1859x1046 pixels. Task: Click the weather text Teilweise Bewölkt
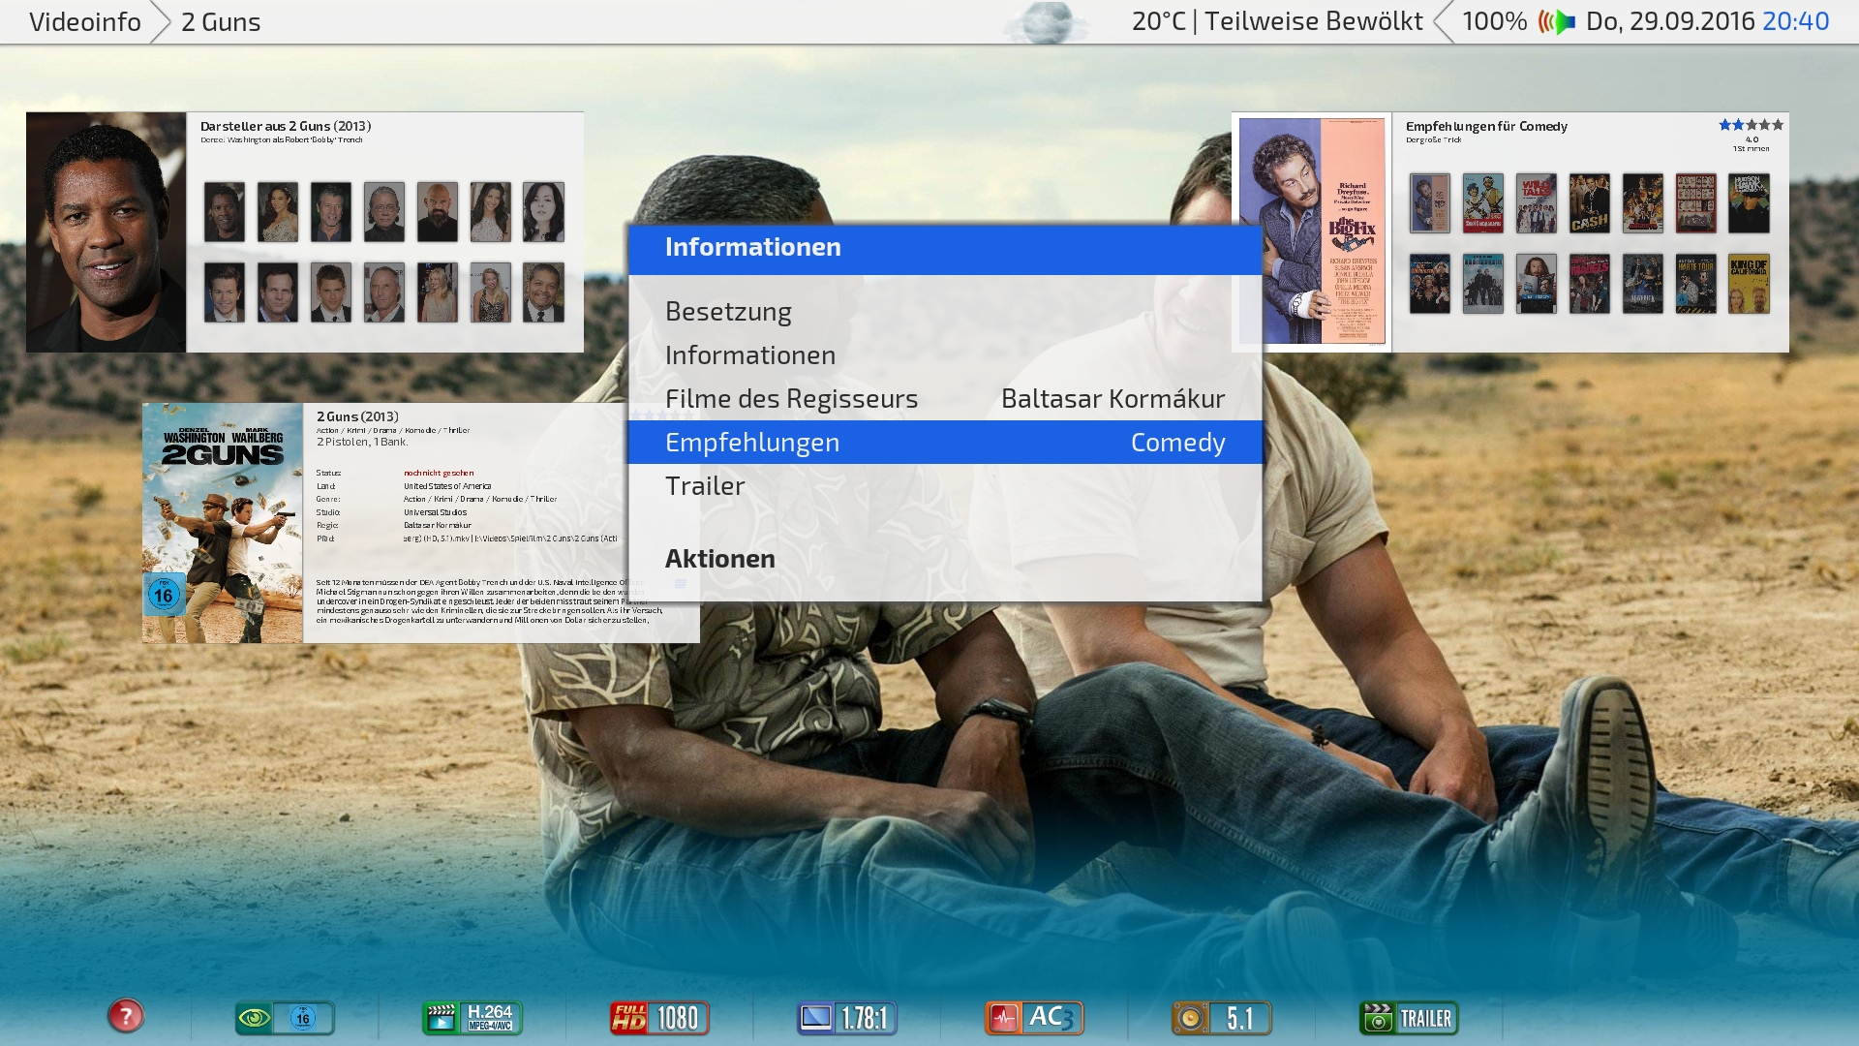point(1314,21)
